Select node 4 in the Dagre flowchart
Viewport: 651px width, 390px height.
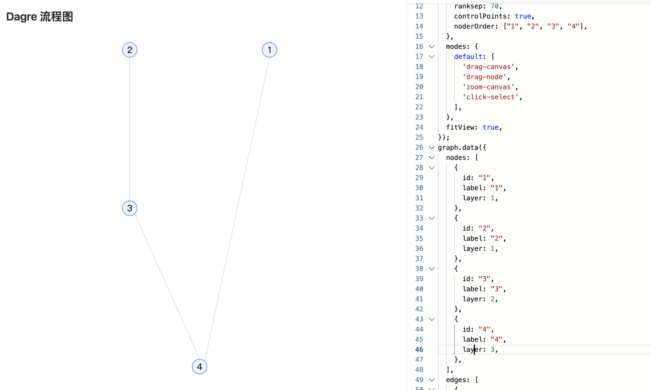point(199,366)
